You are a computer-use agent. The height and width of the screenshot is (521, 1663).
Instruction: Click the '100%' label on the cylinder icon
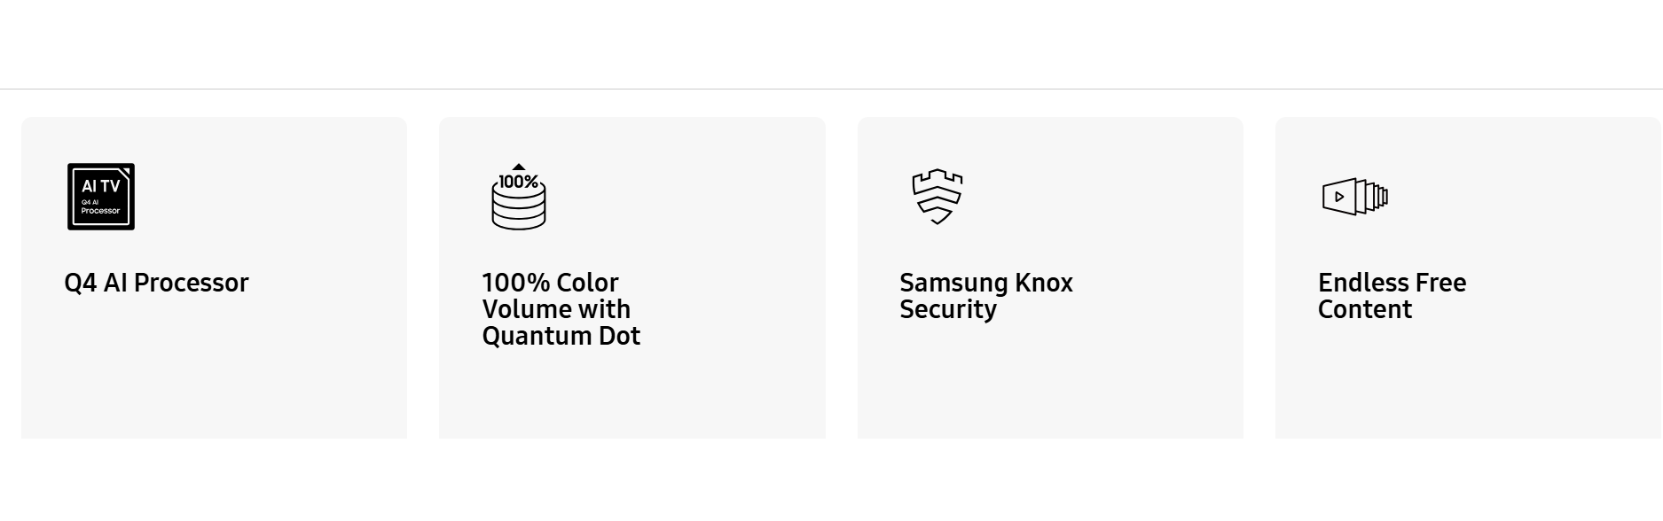pos(519,182)
